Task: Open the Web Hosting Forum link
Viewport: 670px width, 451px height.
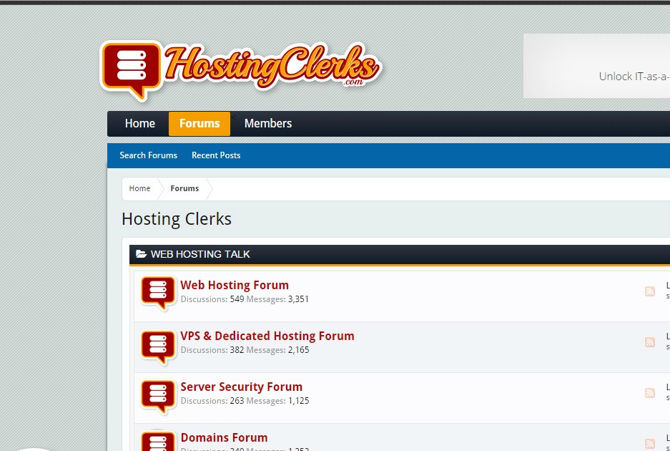Action: (235, 285)
